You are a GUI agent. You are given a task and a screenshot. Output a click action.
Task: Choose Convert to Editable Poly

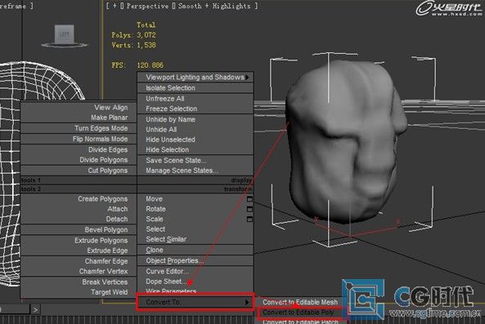299,313
